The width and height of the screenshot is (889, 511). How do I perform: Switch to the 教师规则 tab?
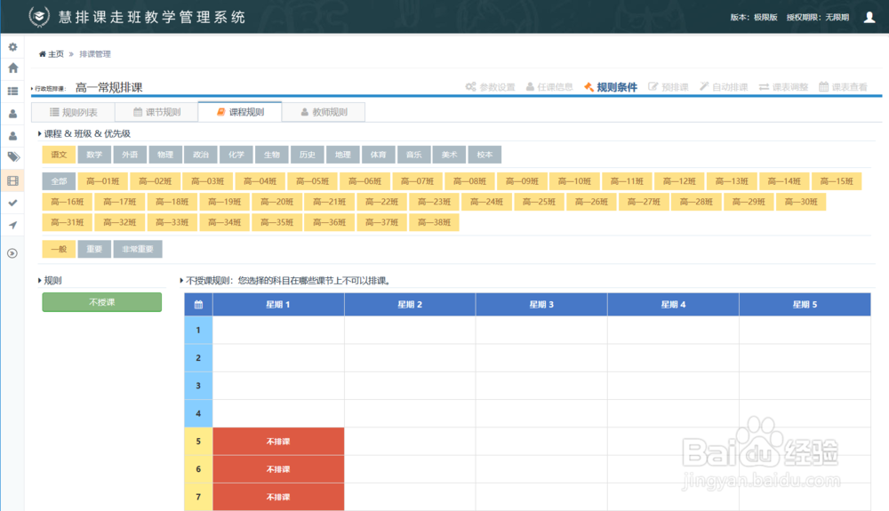coord(324,112)
